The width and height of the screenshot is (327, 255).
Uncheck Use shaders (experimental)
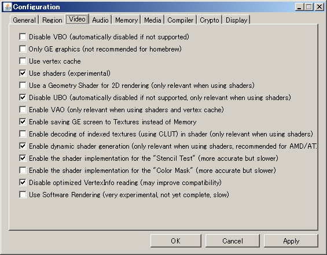tap(23, 73)
